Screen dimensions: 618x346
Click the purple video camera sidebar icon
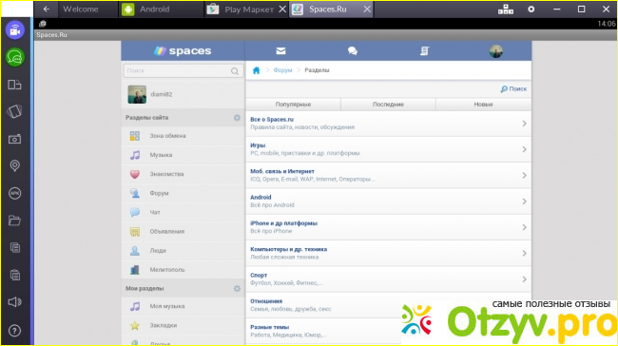click(x=15, y=30)
